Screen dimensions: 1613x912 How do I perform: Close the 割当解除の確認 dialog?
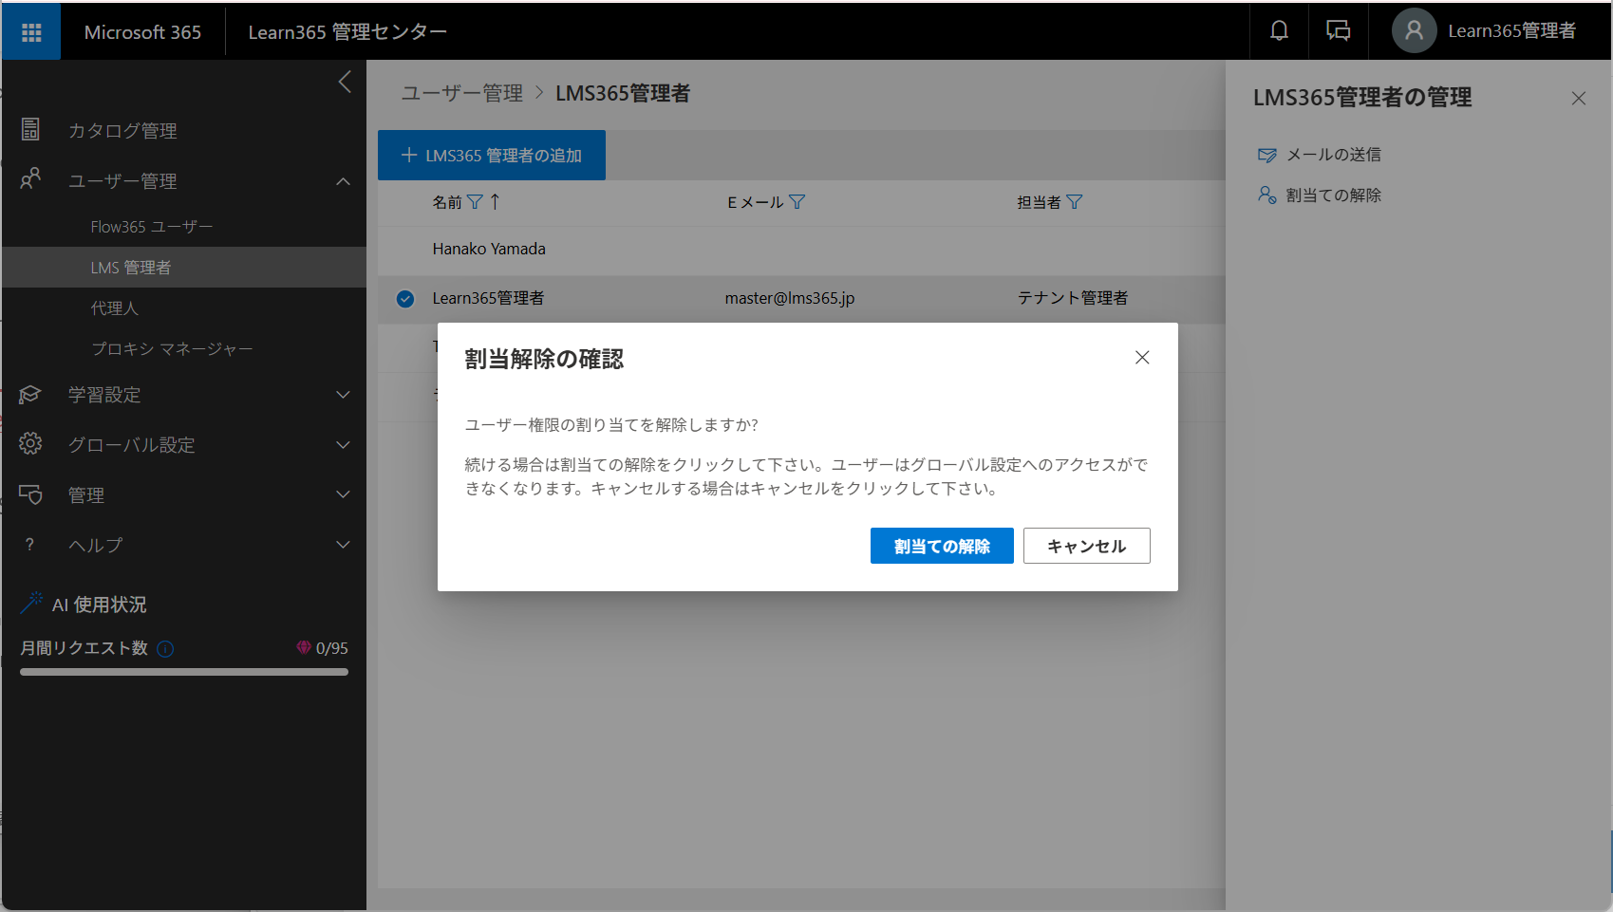click(1142, 358)
